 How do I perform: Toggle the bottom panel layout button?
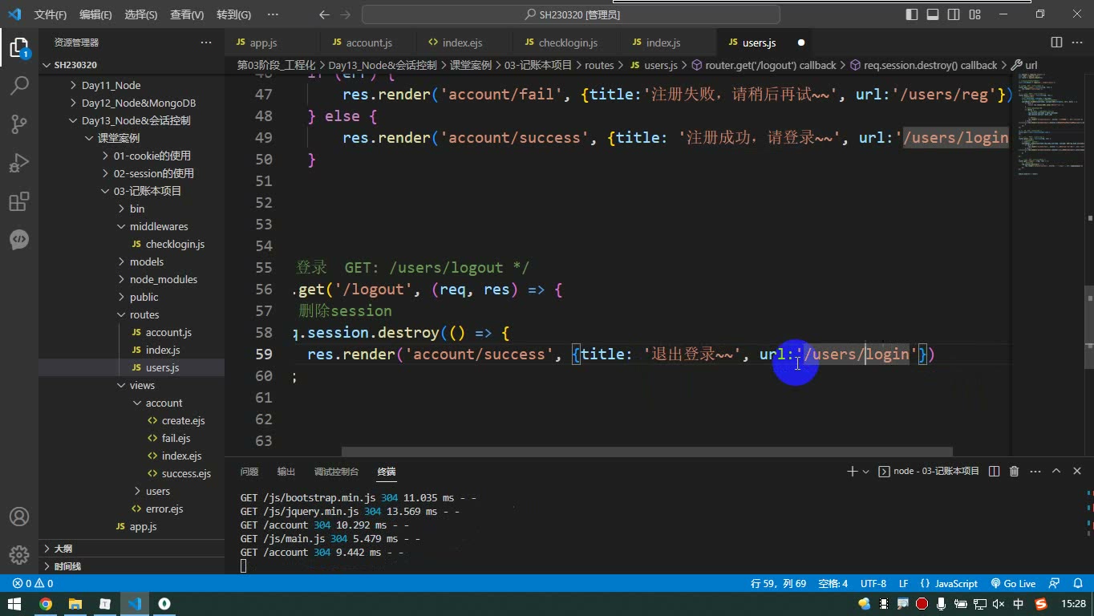tap(933, 14)
